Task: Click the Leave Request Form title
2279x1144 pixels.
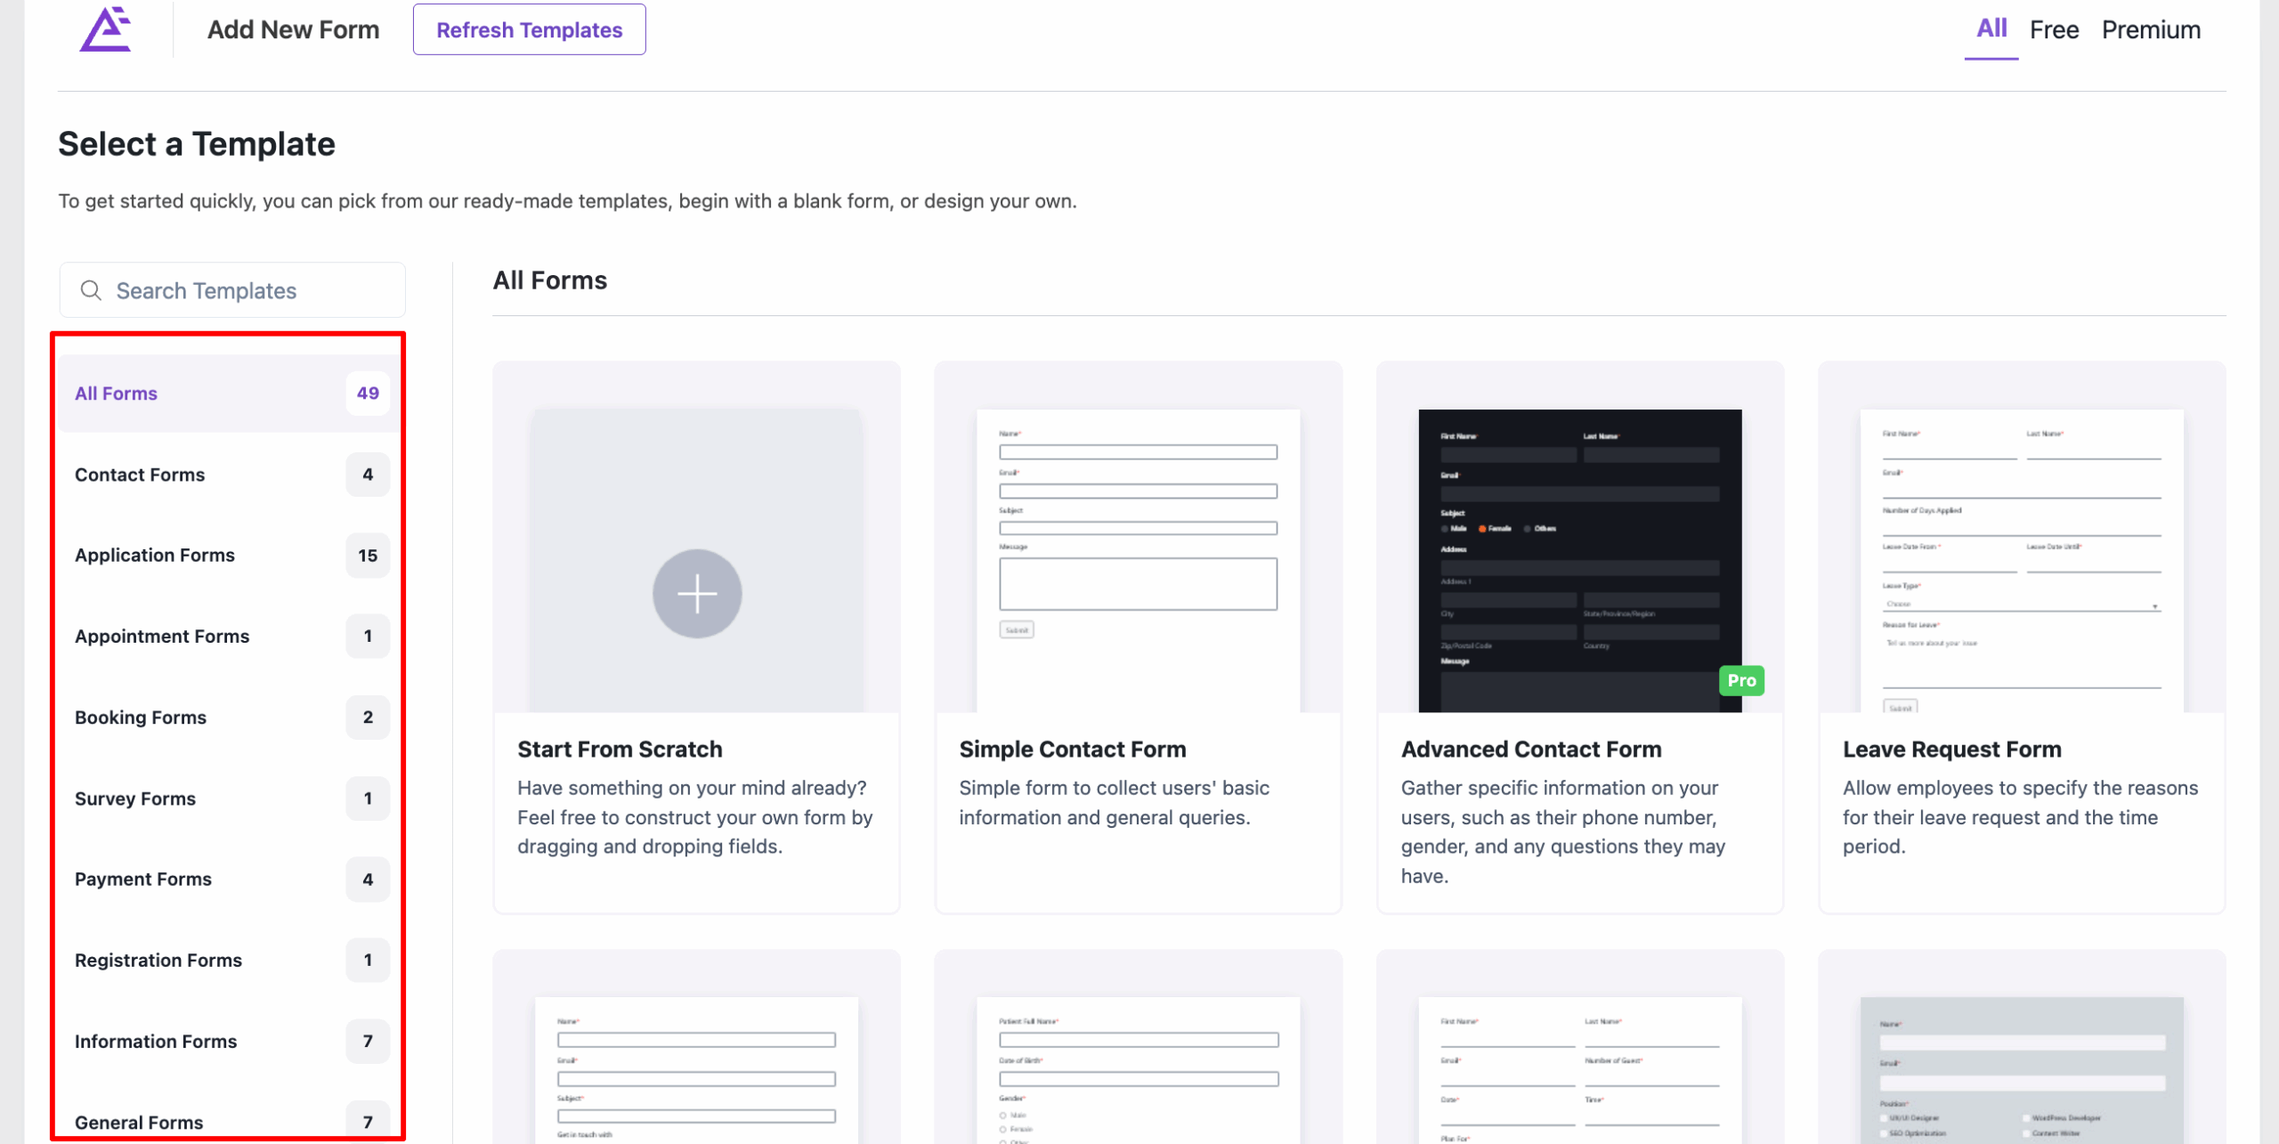Action: pyautogui.click(x=1951, y=750)
